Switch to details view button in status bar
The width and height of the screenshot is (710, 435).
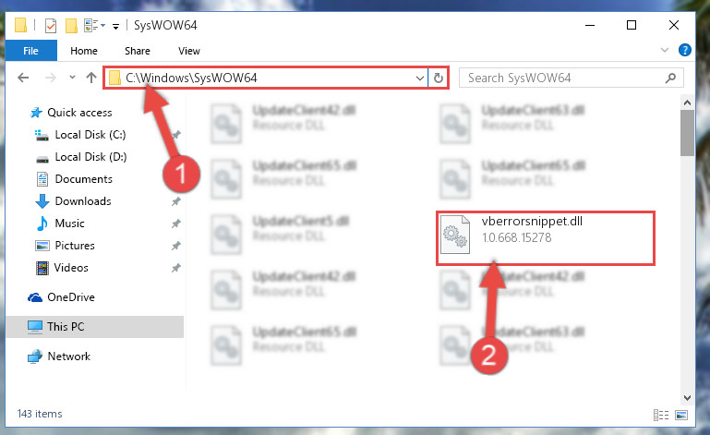[x=661, y=415]
